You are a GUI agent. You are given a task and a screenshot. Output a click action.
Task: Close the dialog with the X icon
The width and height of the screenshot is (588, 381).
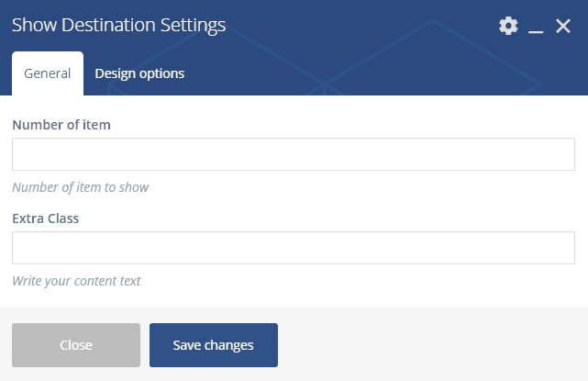[563, 26]
